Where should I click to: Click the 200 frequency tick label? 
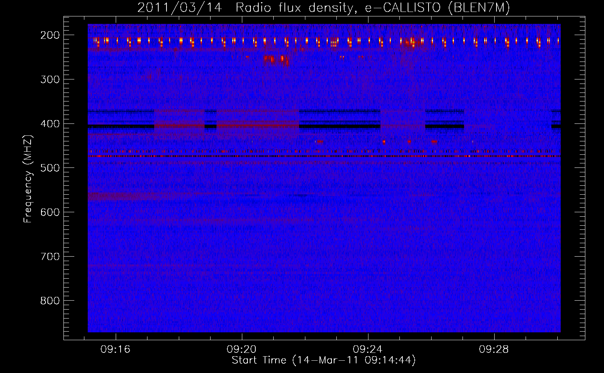pyautogui.click(x=50, y=35)
